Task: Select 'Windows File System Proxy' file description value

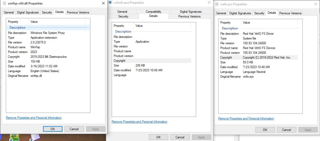Action: (48, 33)
